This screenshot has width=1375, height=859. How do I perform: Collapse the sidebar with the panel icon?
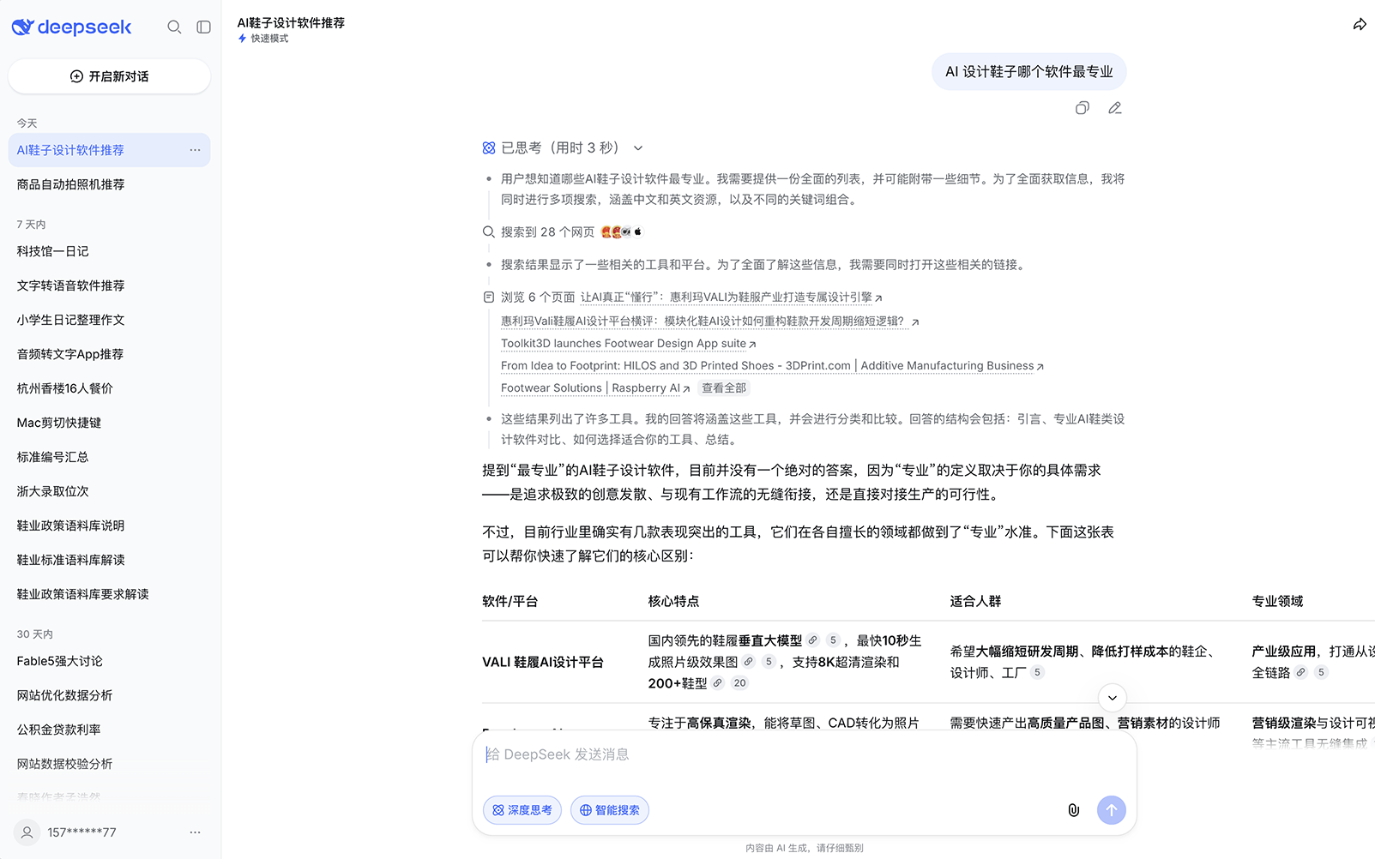[203, 27]
